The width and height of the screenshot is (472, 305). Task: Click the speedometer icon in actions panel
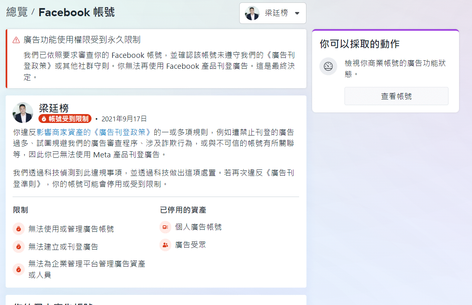[x=328, y=66]
